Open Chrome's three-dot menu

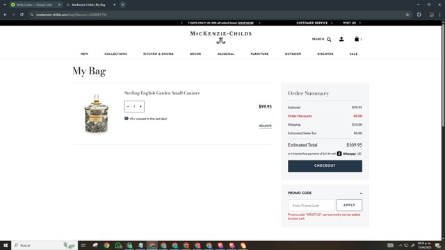pyautogui.click(x=440, y=15)
